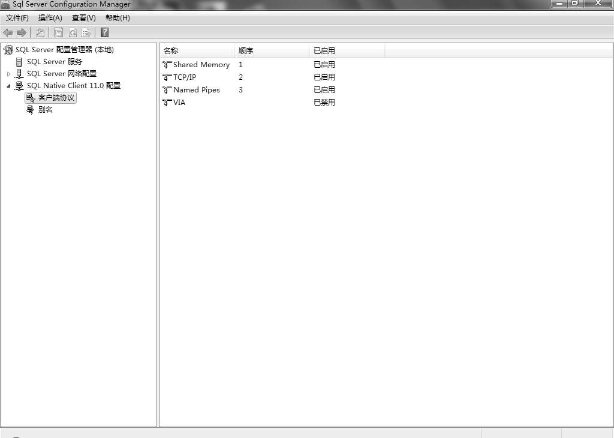Sort the list by the 名称 column header
Image resolution: width=614 pixels, height=438 pixels.
click(x=197, y=51)
